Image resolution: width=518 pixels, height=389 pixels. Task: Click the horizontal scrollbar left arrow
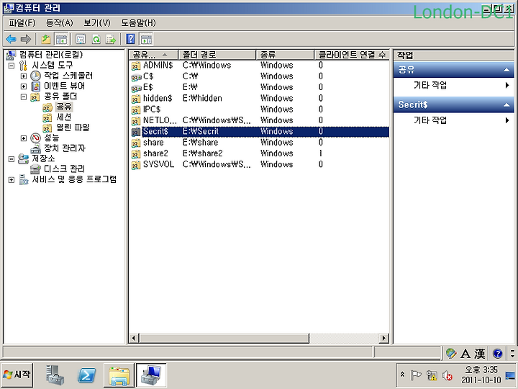(x=134, y=338)
